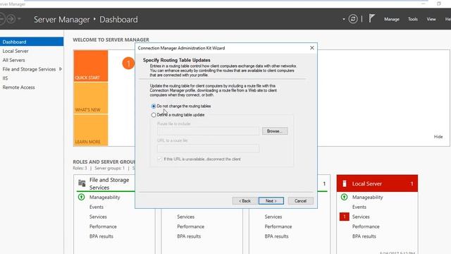The width and height of the screenshot is (451, 254).
Task: Select Dashboard in the left navigation
Action: coord(32,42)
